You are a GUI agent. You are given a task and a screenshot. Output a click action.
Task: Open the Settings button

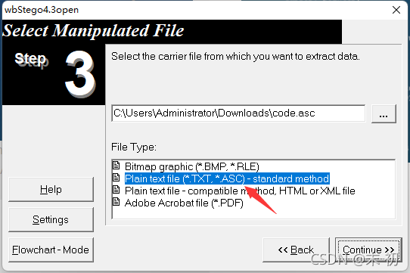pyautogui.click(x=51, y=219)
